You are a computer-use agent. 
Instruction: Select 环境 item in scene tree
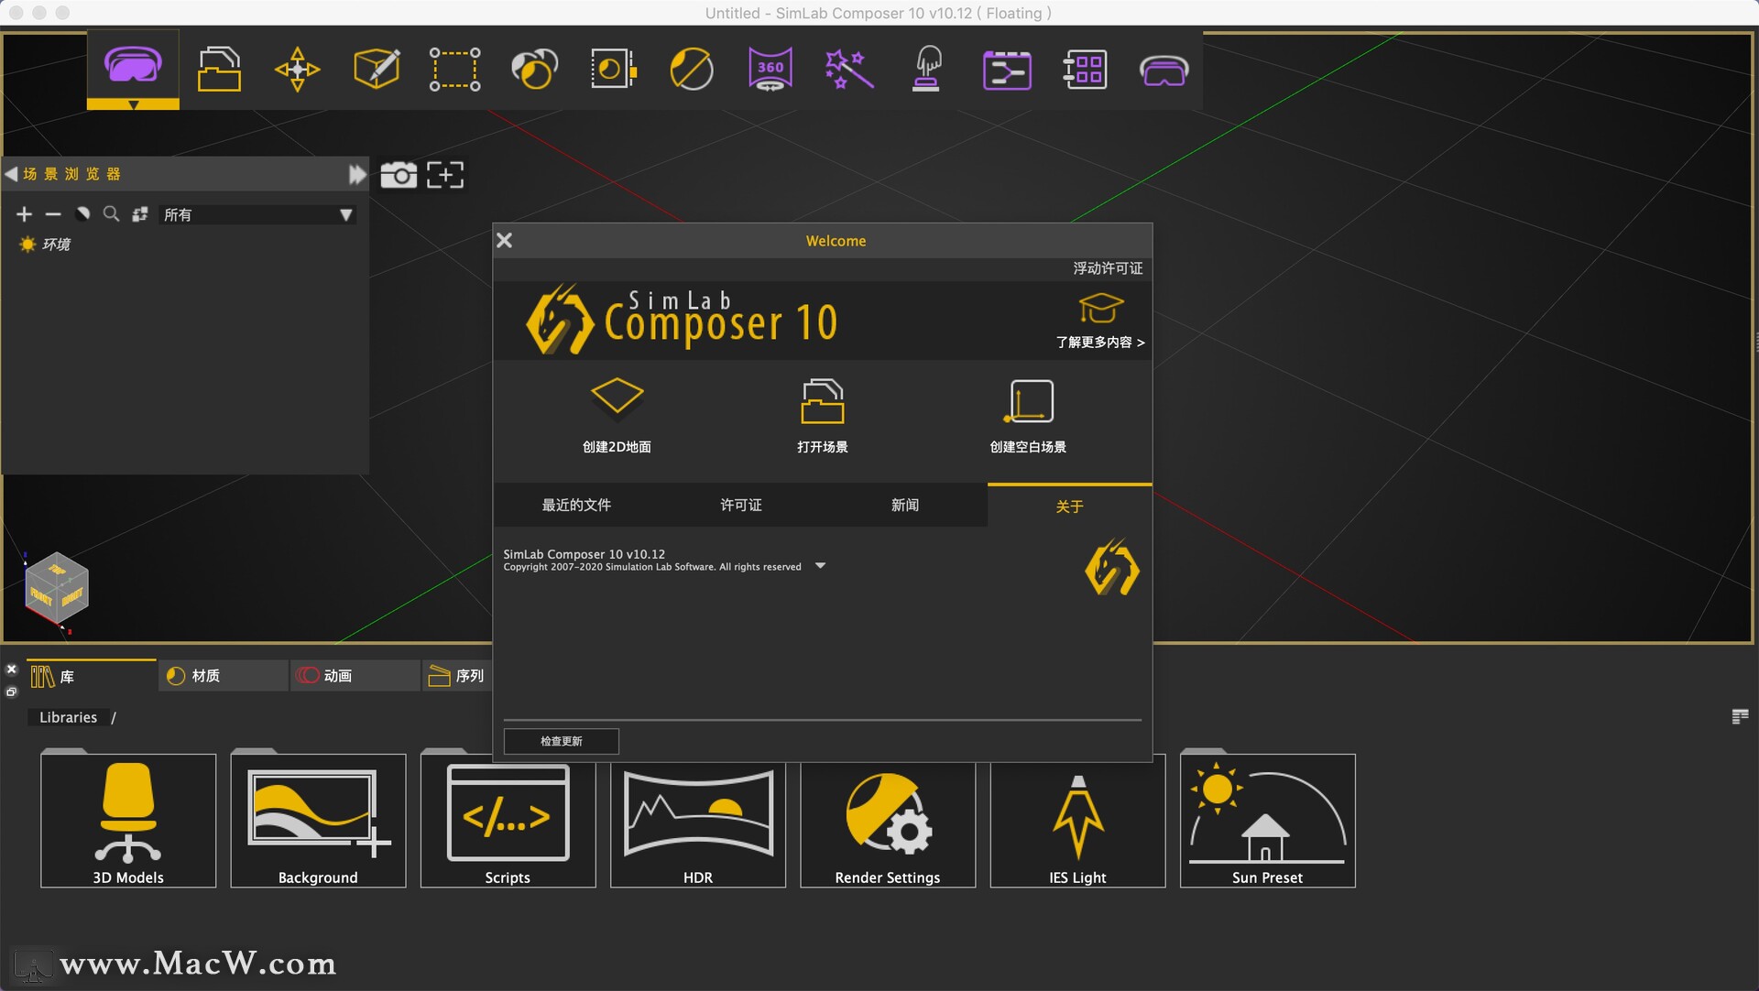point(56,245)
